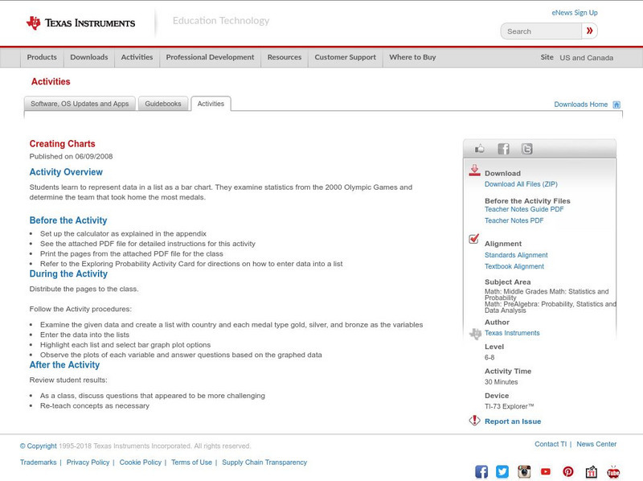Screen dimensions: 643x481
Task: Switch to the Guidebooks tab
Action: [x=163, y=104]
